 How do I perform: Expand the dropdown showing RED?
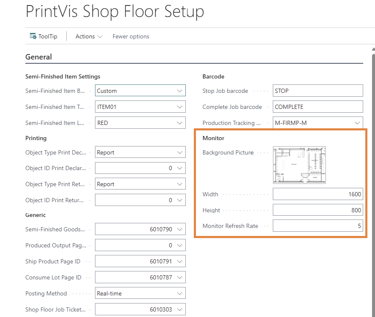[179, 123]
